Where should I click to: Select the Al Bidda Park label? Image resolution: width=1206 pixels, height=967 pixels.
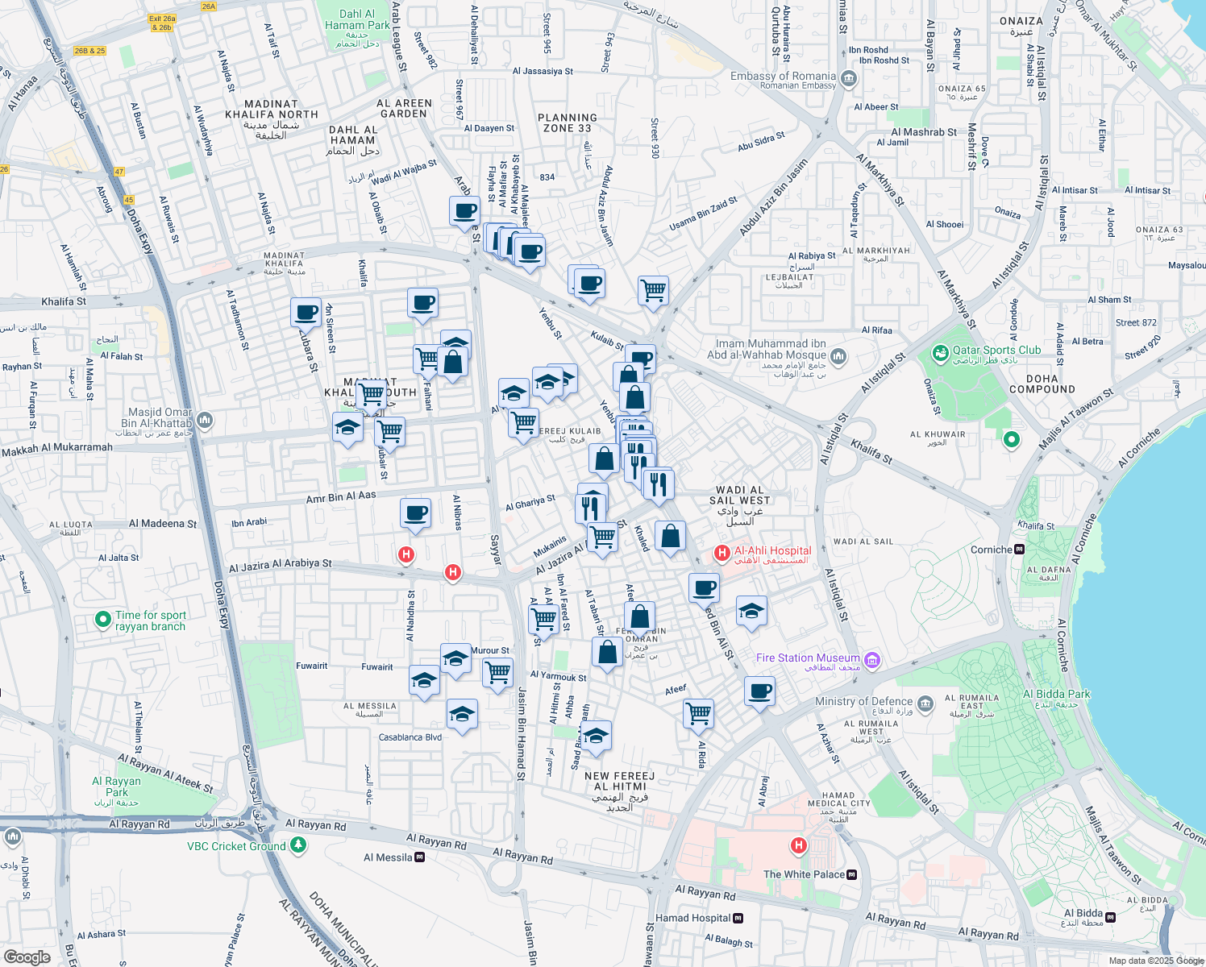tap(1056, 694)
